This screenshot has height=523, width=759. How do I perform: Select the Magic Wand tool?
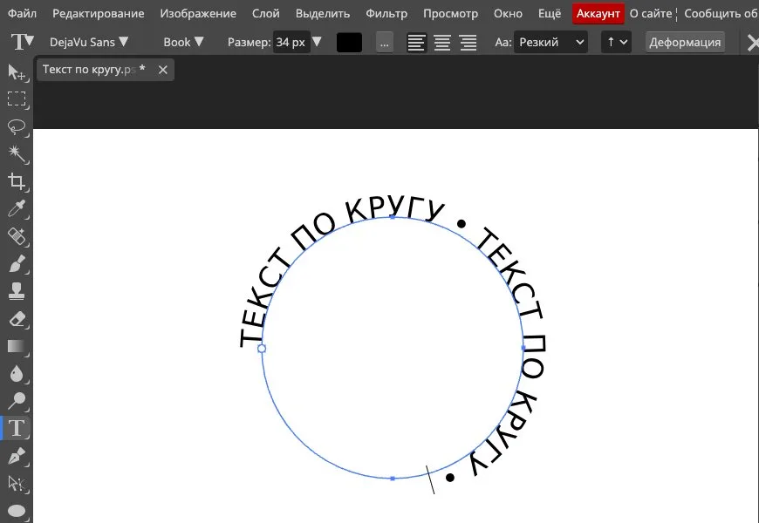pos(17,154)
